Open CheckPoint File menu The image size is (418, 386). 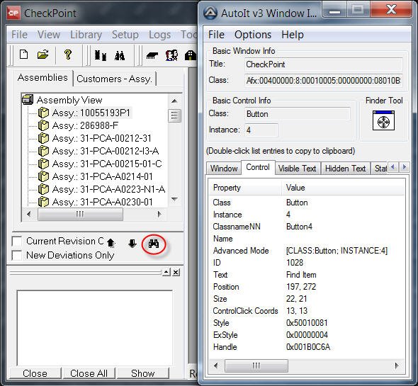coord(19,35)
